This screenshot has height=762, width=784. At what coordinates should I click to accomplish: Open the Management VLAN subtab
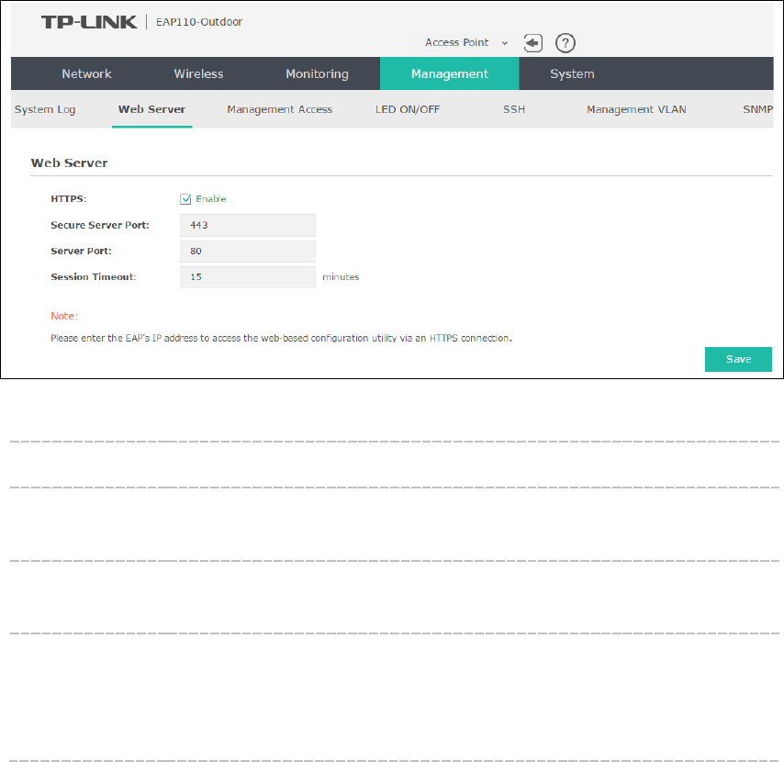(636, 109)
